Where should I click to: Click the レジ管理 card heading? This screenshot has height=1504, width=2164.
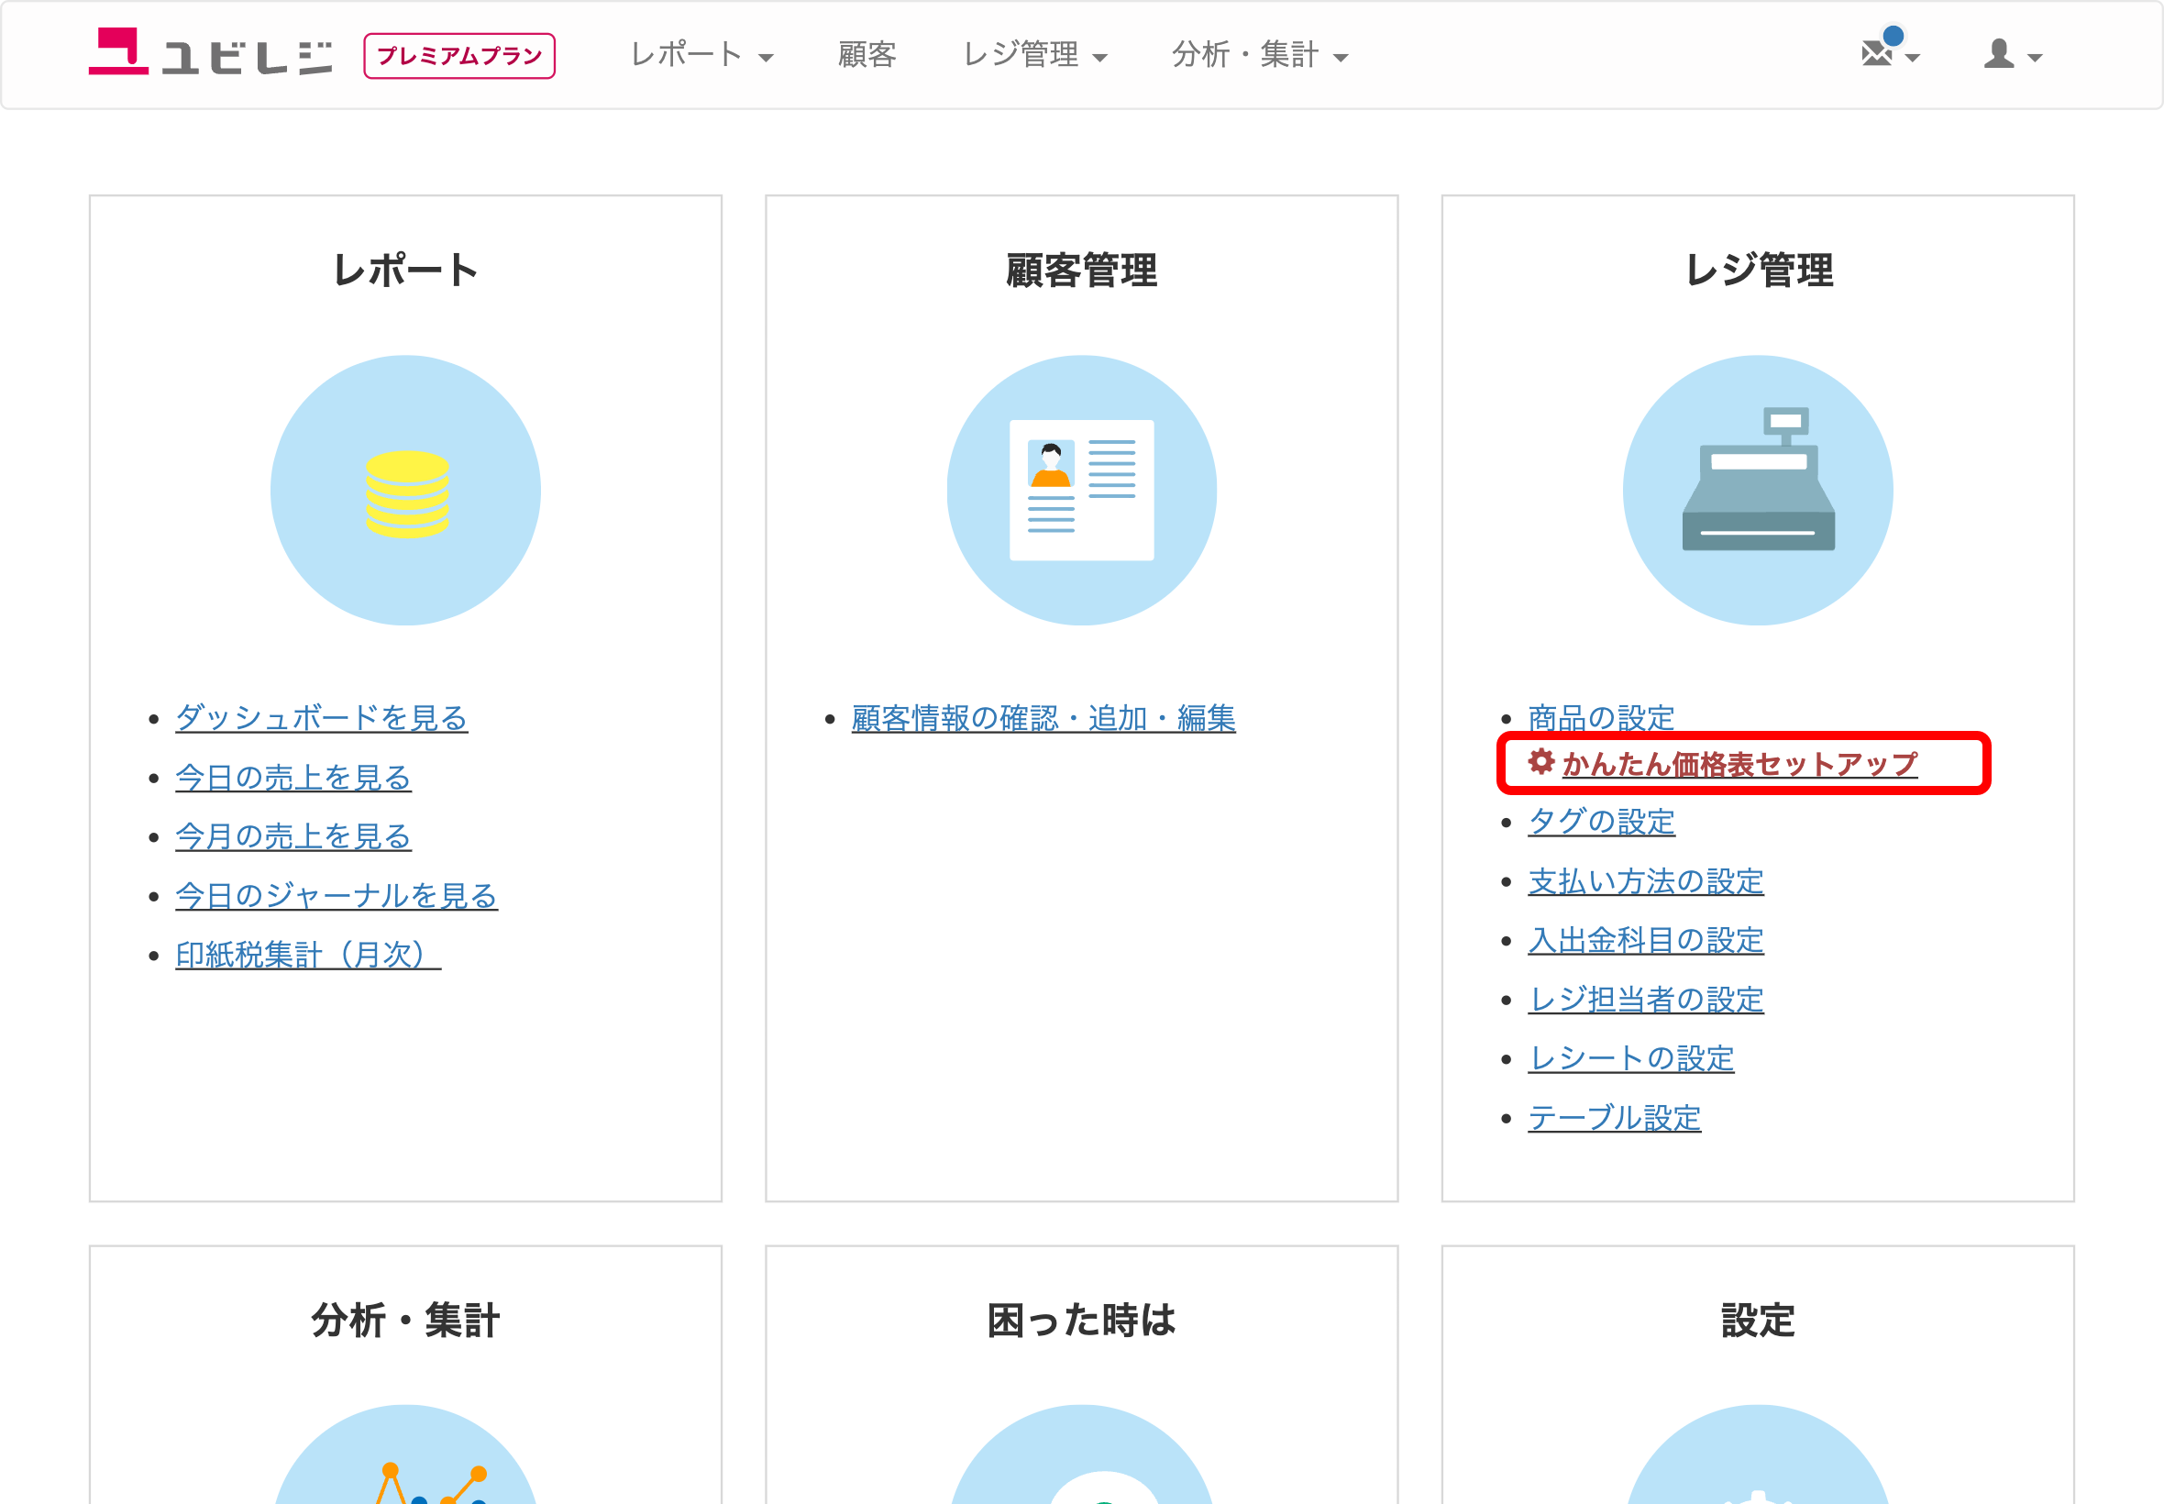point(1758,271)
